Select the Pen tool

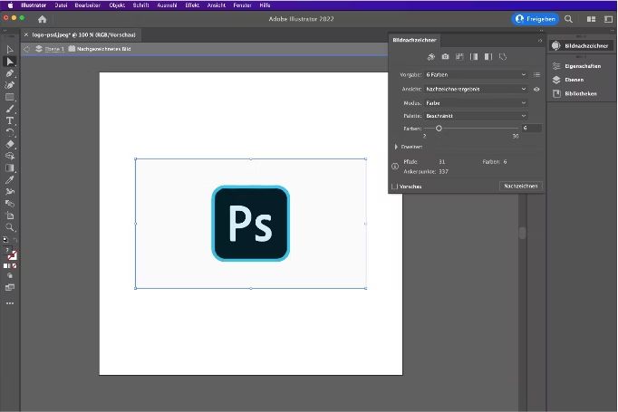point(10,73)
